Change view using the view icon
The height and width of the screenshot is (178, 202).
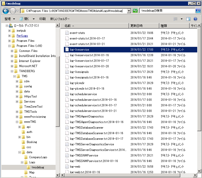175,19
